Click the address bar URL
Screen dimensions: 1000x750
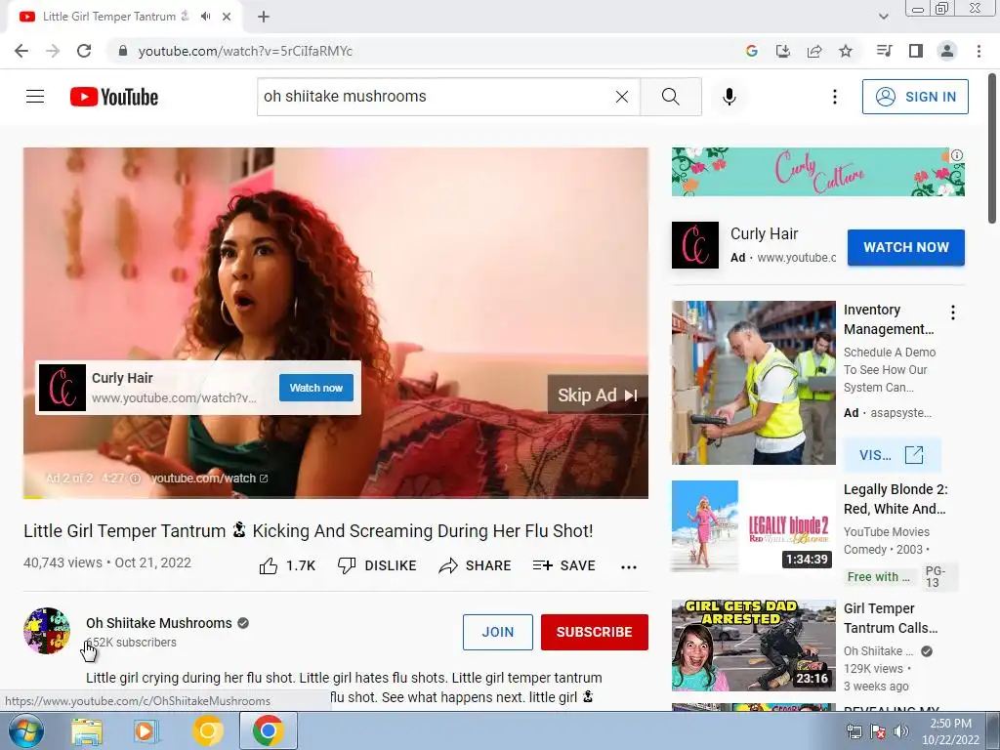245,51
